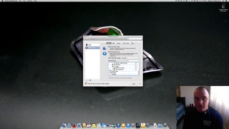The width and height of the screenshot is (229, 129).
Task: Switch to People tab
Action: [119, 43]
